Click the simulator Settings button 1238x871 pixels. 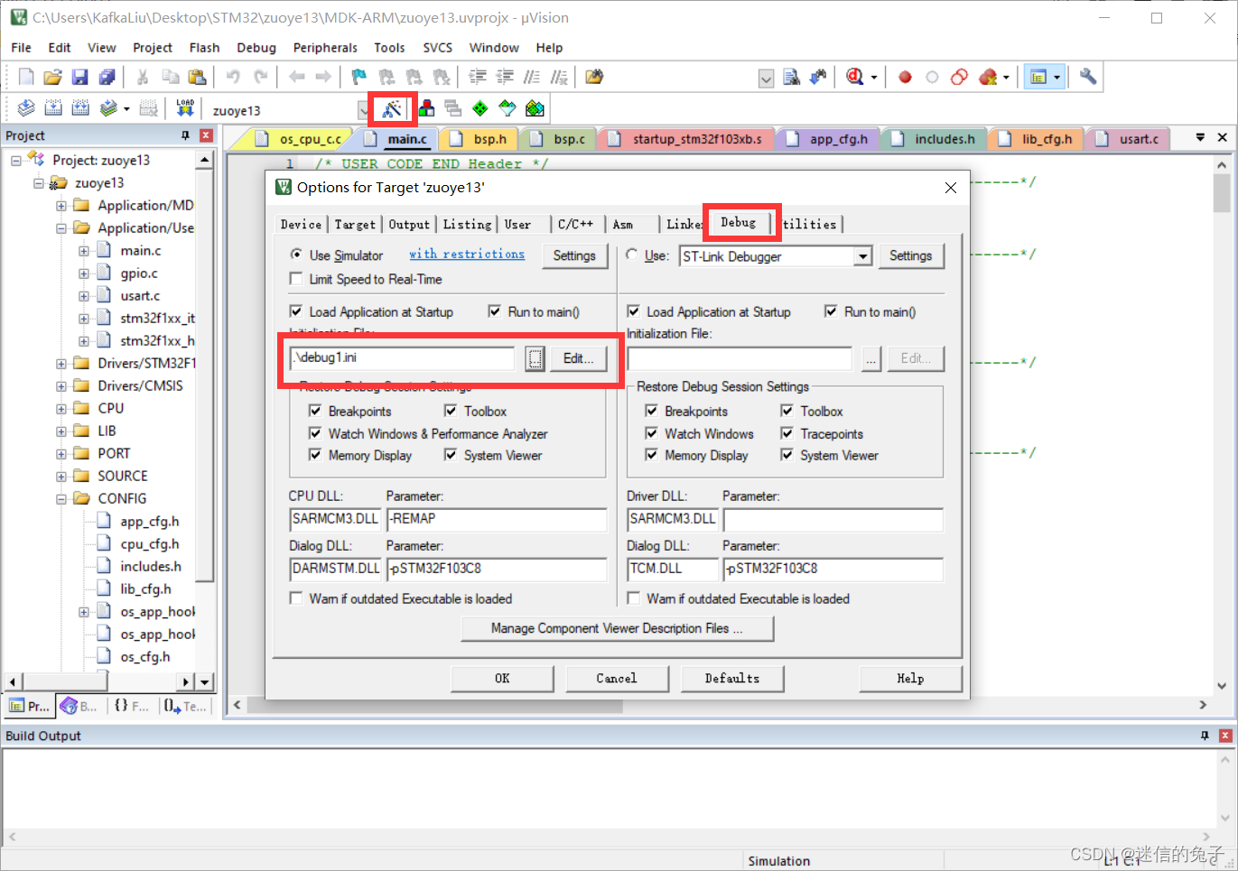(x=574, y=255)
